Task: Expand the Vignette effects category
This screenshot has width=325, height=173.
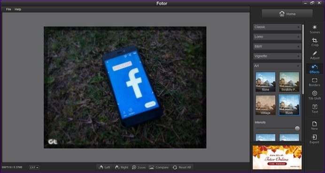Action: [x=277, y=56]
